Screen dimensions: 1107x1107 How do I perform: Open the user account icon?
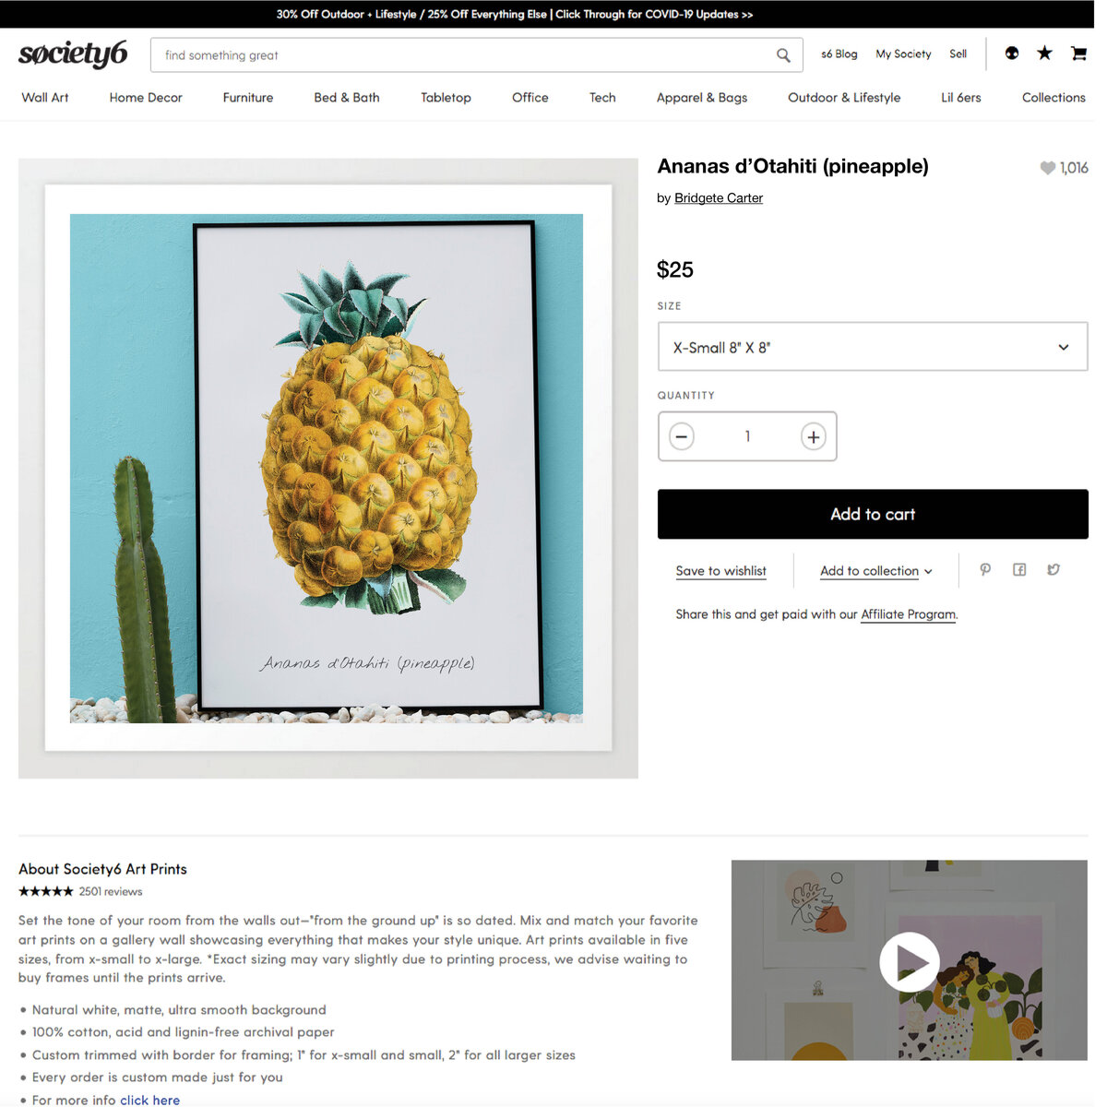[x=1012, y=54]
